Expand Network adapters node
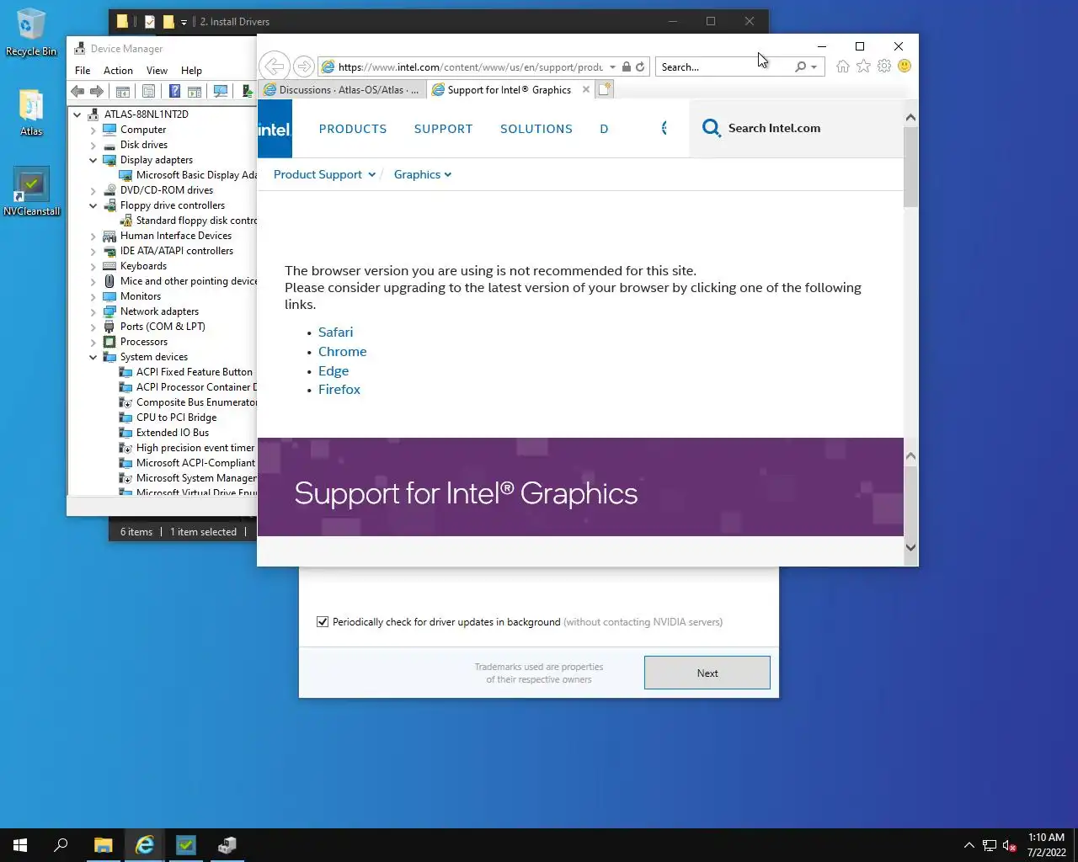 coord(93,311)
